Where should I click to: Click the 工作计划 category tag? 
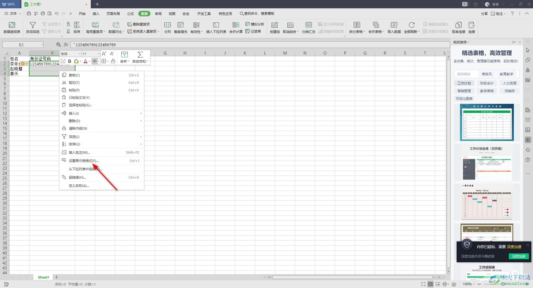(464, 83)
